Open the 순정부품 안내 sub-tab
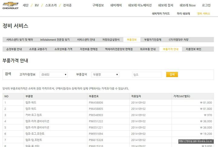 pos(14,49)
